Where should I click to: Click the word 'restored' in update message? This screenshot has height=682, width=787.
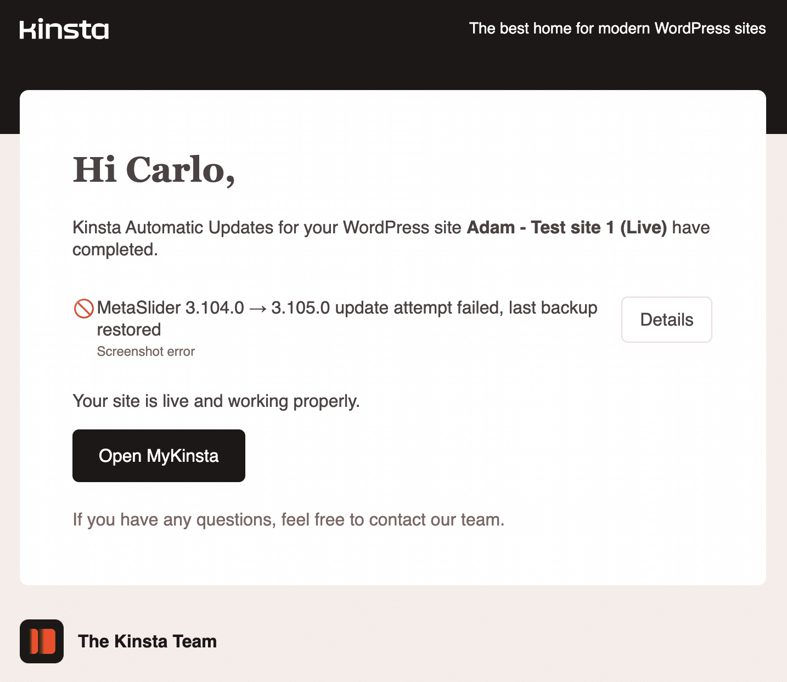coord(129,330)
